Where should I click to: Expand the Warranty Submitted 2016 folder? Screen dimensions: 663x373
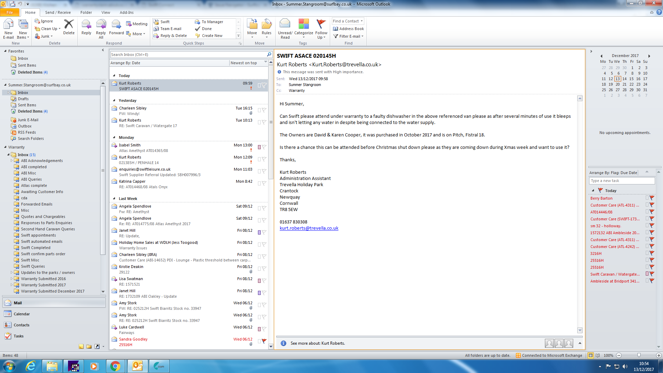click(11, 279)
